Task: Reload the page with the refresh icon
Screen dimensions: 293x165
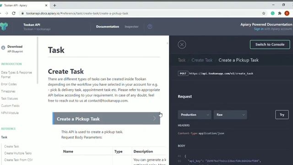Action: click(x=14, y=13)
